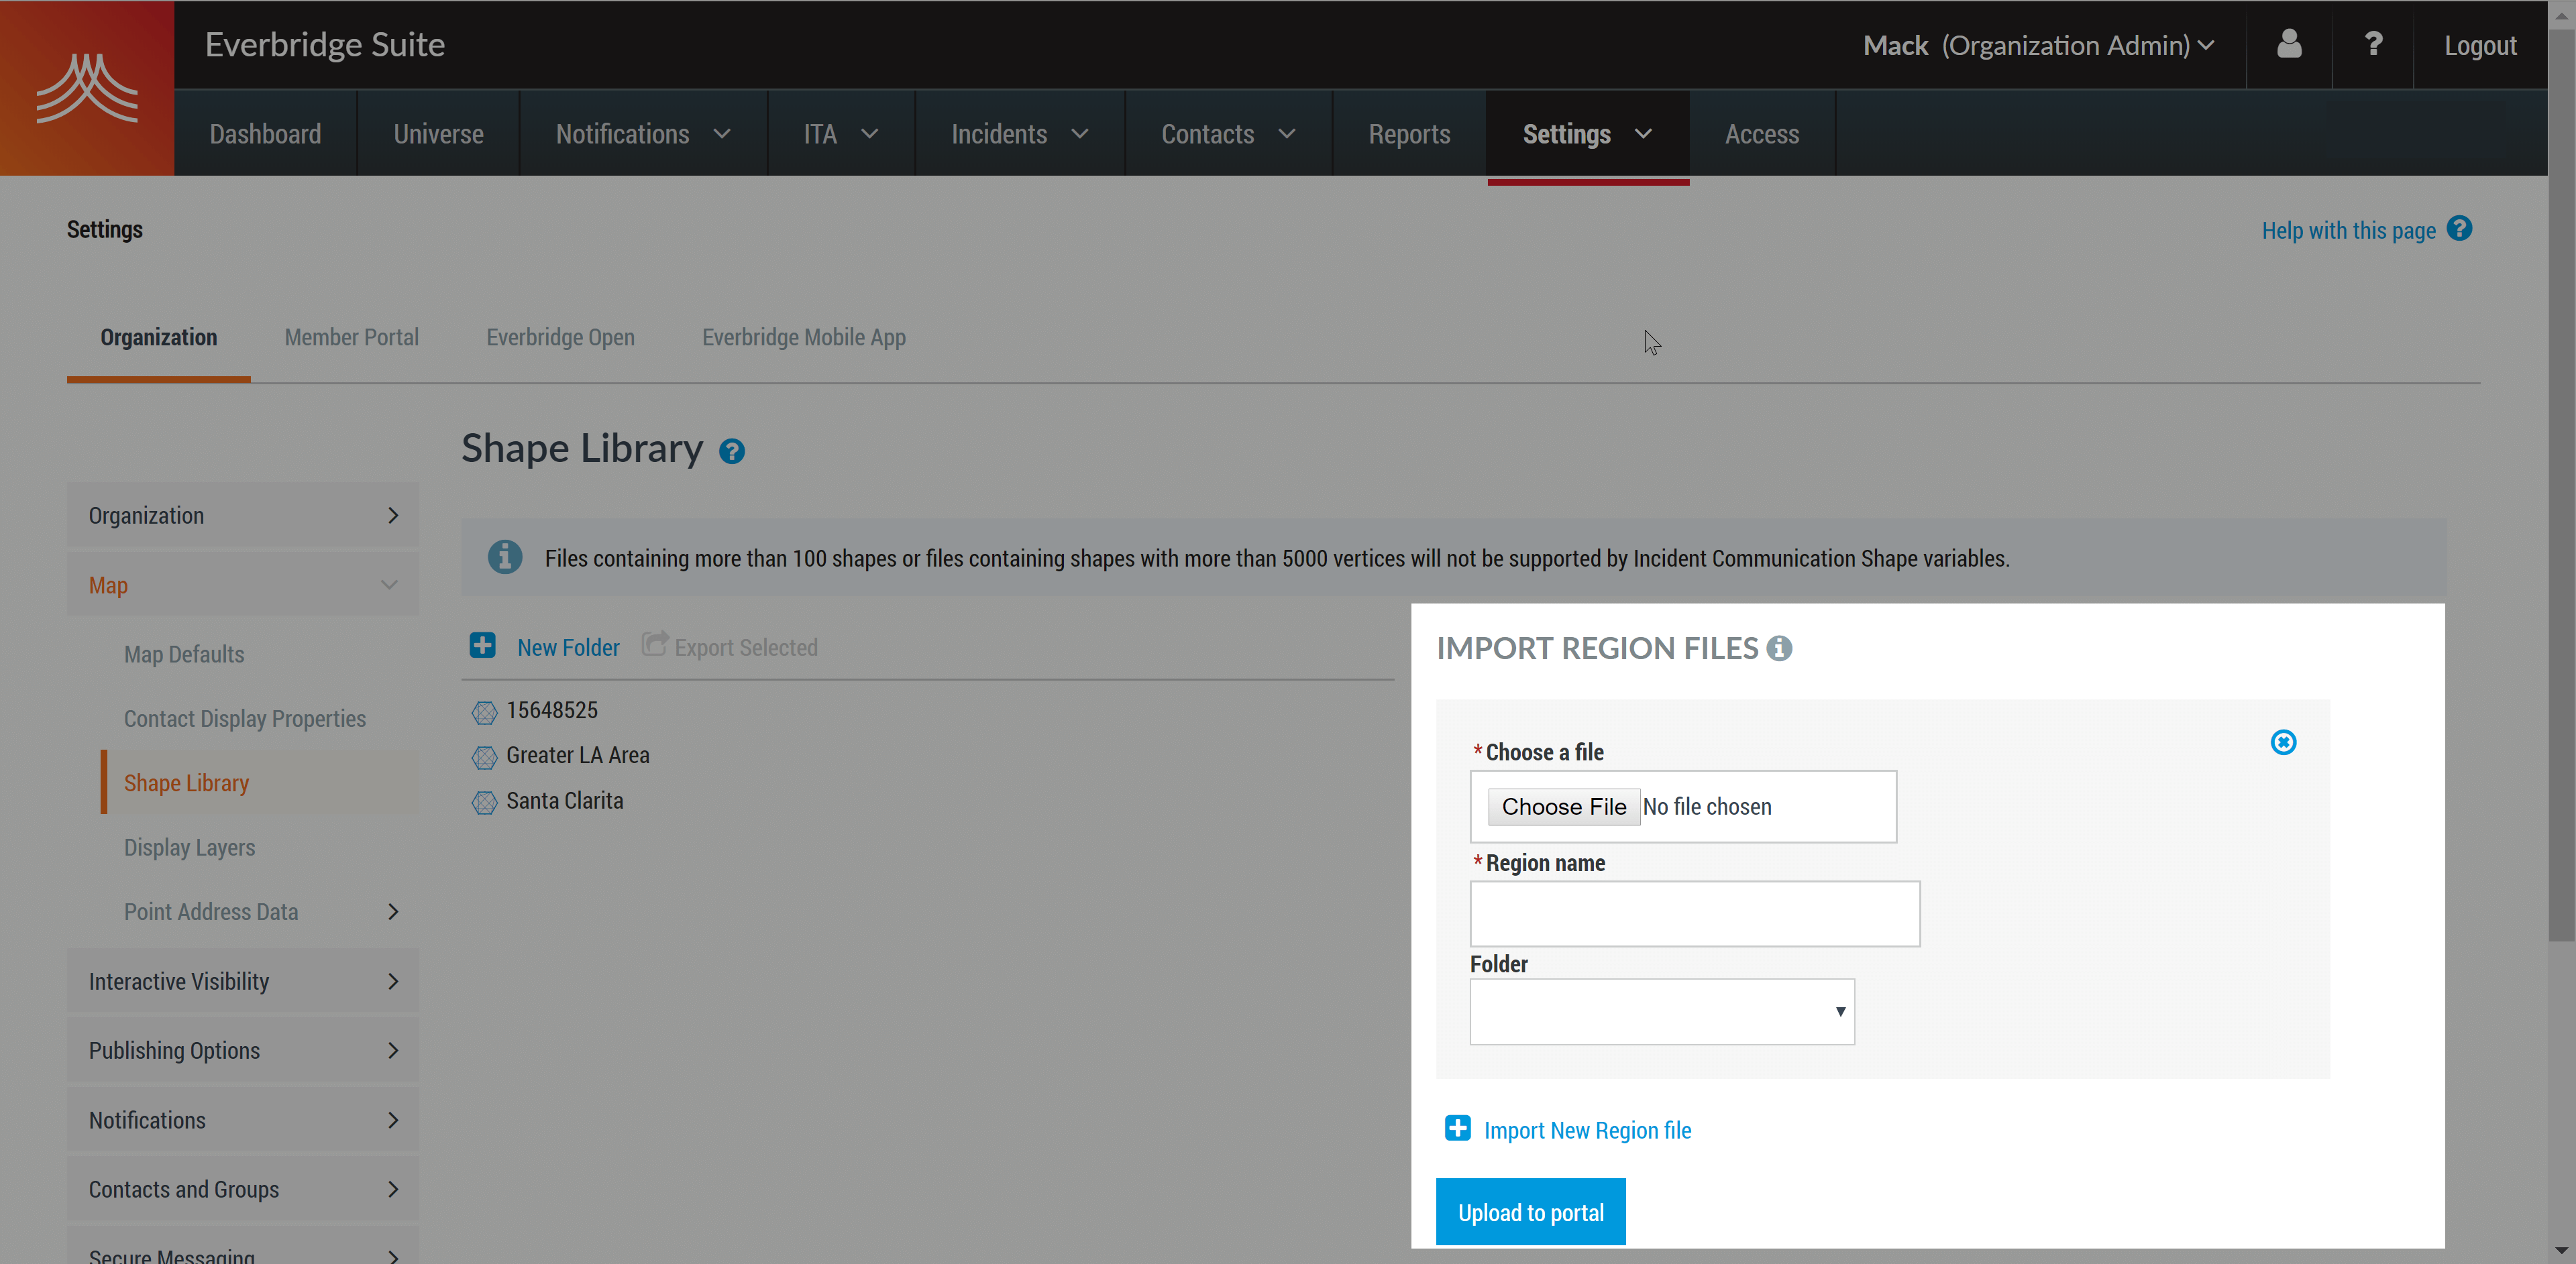The width and height of the screenshot is (2576, 1264).
Task: Click the Import New Region file plus icon
Action: [1458, 1128]
